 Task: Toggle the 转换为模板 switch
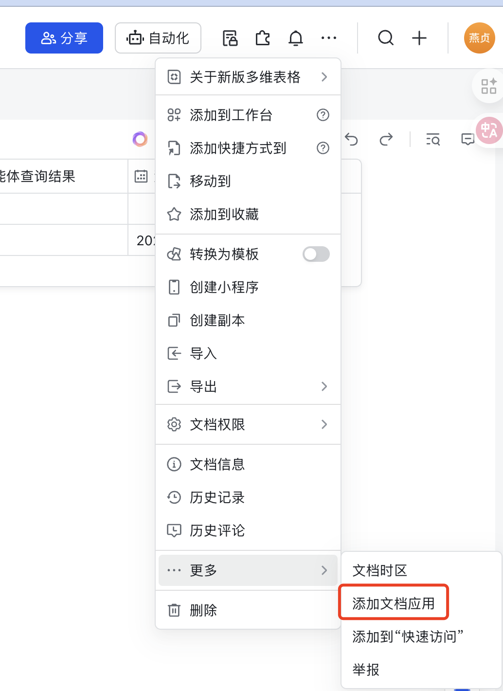(x=316, y=254)
